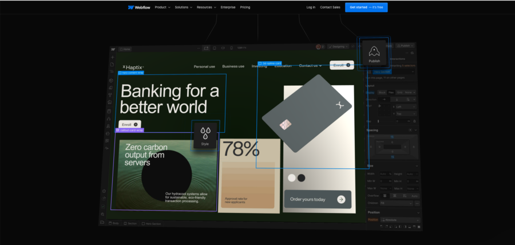Select the Flex display option
This screenshot has height=245, width=515.
(391, 92)
